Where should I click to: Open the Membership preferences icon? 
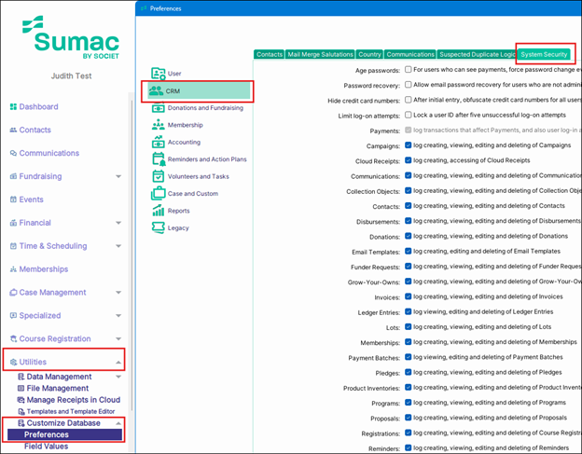[157, 125]
